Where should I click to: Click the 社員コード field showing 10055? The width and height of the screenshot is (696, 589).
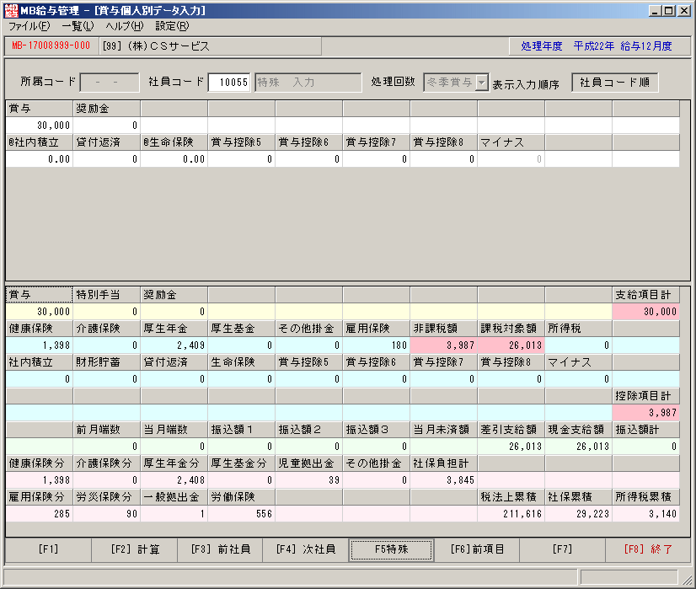[x=229, y=82]
